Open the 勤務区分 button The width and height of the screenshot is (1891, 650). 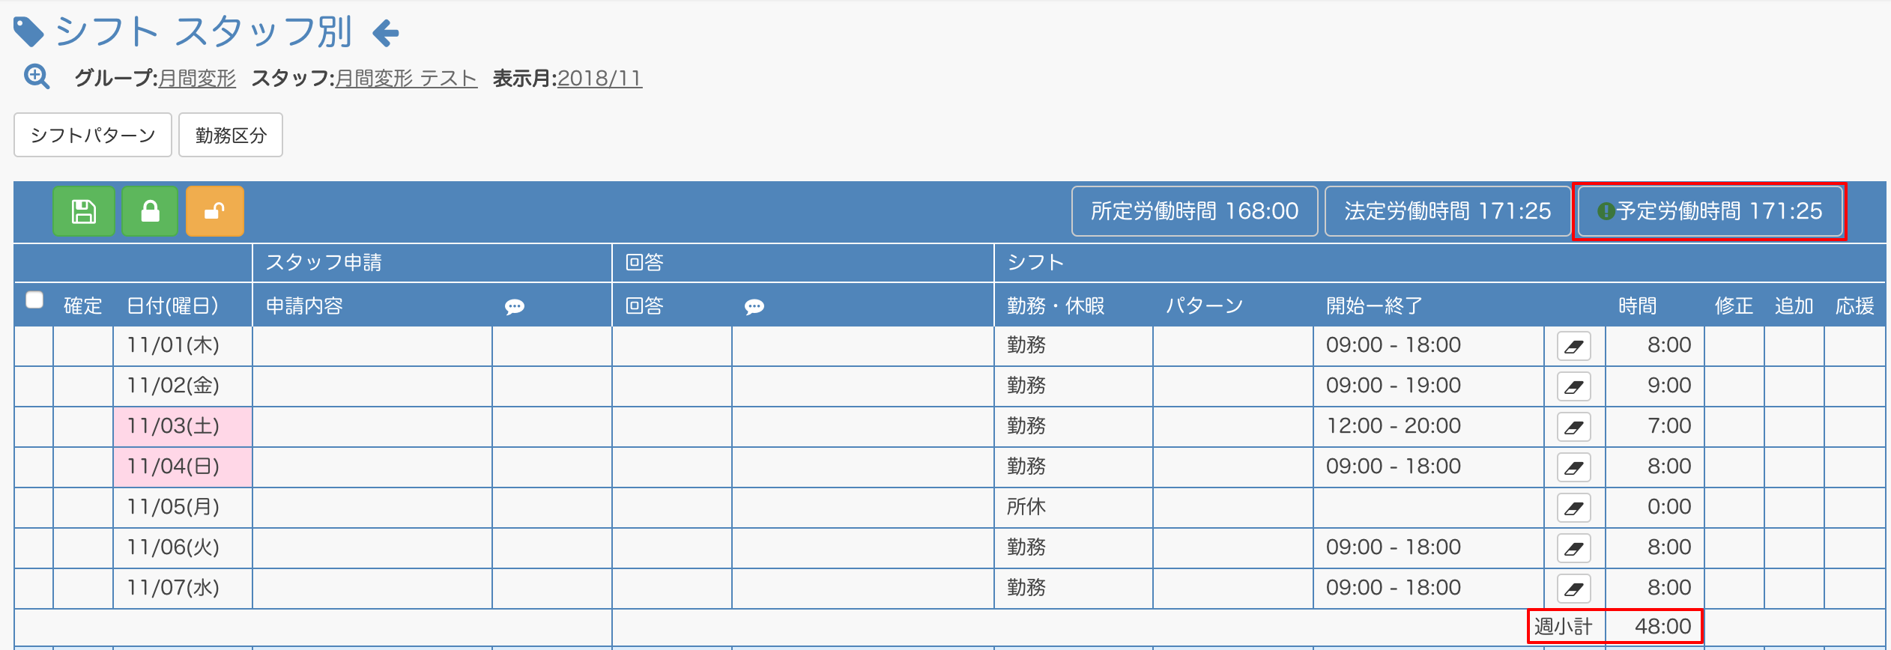coord(231,135)
